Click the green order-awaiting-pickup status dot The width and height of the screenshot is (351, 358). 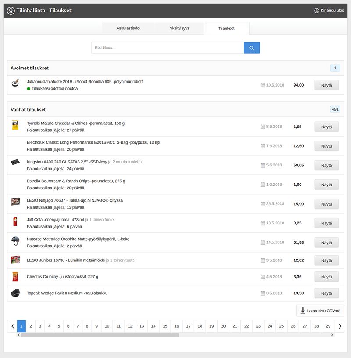point(29,89)
